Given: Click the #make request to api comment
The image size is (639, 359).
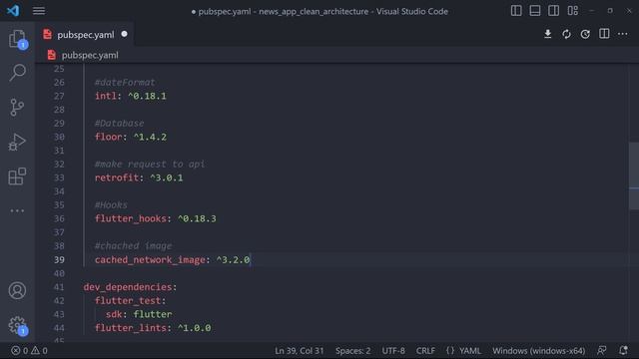Looking at the screenshot, I should [x=150, y=164].
